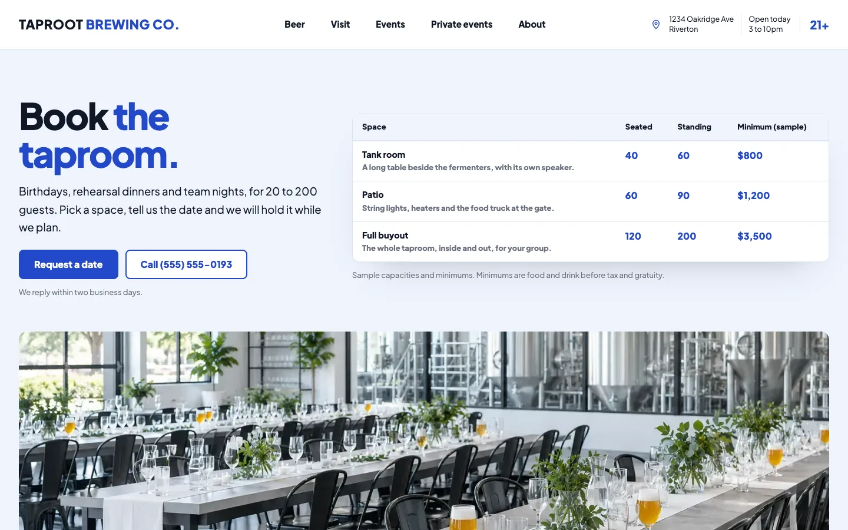848x530 pixels.
Task: Select the Patio row name
Action: coord(373,195)
